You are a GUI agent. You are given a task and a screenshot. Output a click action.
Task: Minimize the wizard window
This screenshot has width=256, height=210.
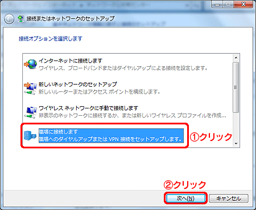[x=217, y=5]
